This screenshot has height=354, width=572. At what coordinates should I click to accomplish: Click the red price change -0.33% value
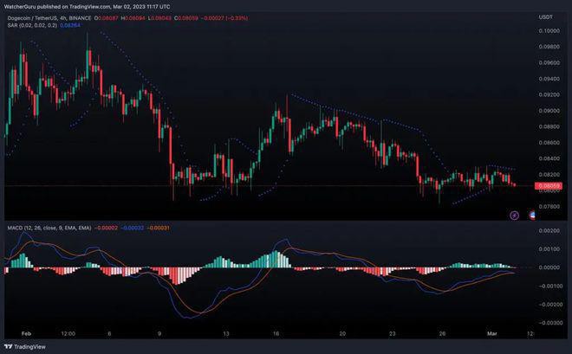[263, 17]
